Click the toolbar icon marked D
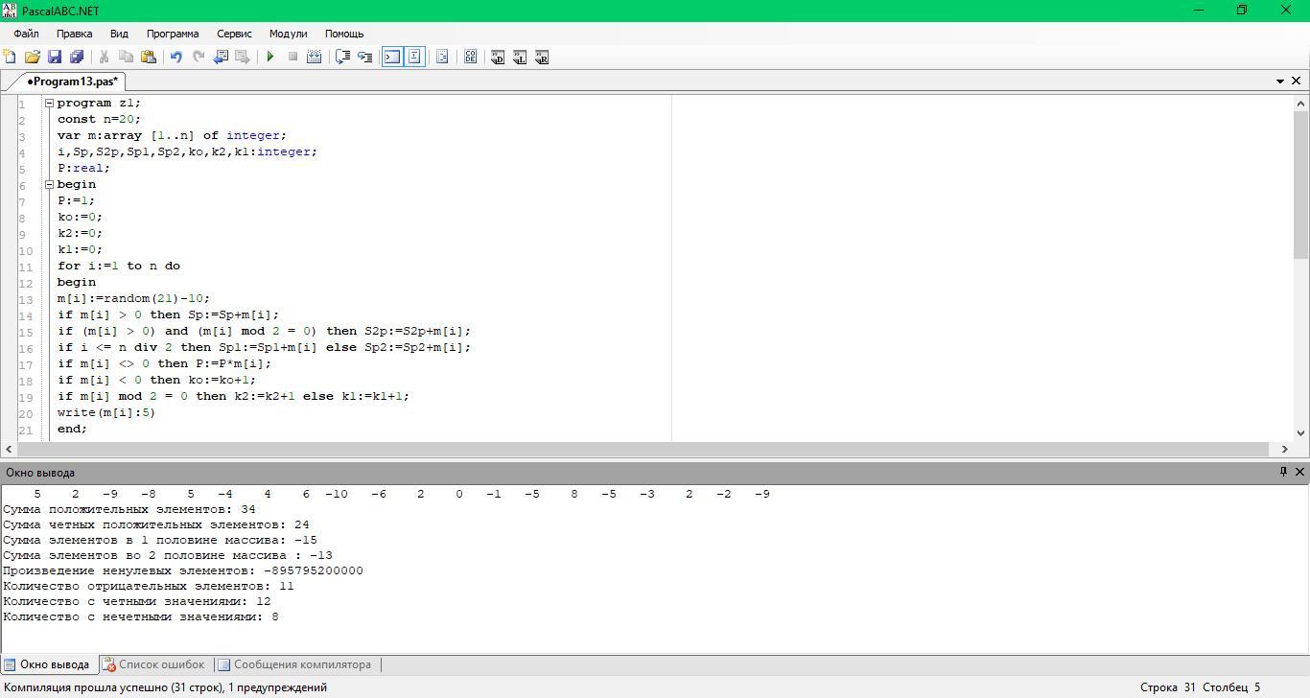Screen dimensions: 1310x698 [x=498, y=58]
